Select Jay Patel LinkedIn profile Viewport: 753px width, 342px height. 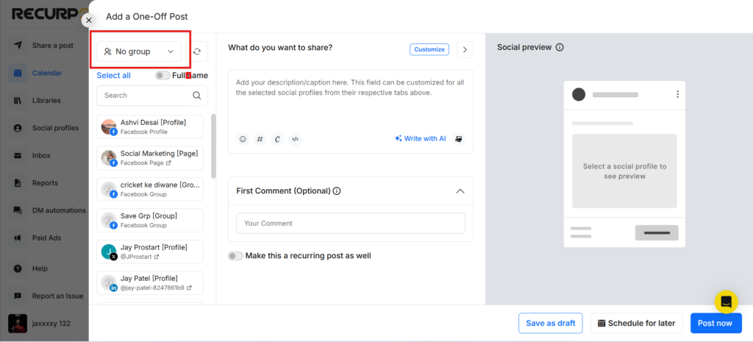click(x=150, y=283)
